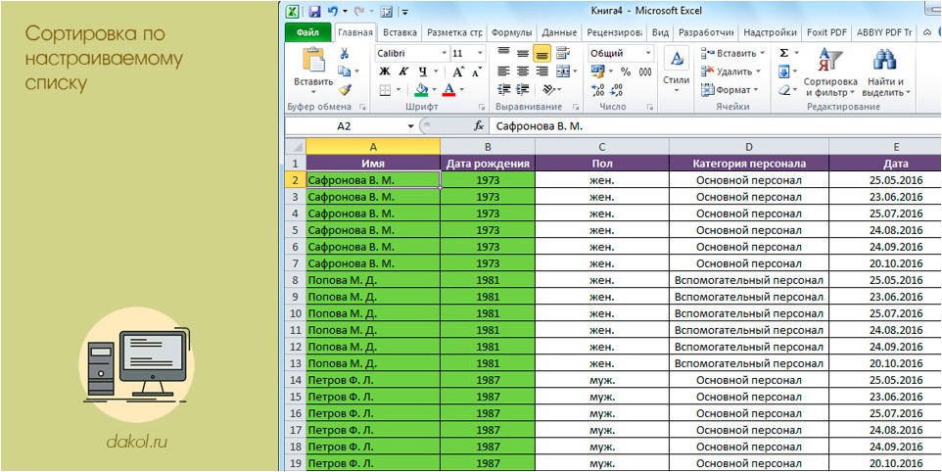942x472 pixels.
Task: Click the accounting currency format icon
Action: (597, 71)
